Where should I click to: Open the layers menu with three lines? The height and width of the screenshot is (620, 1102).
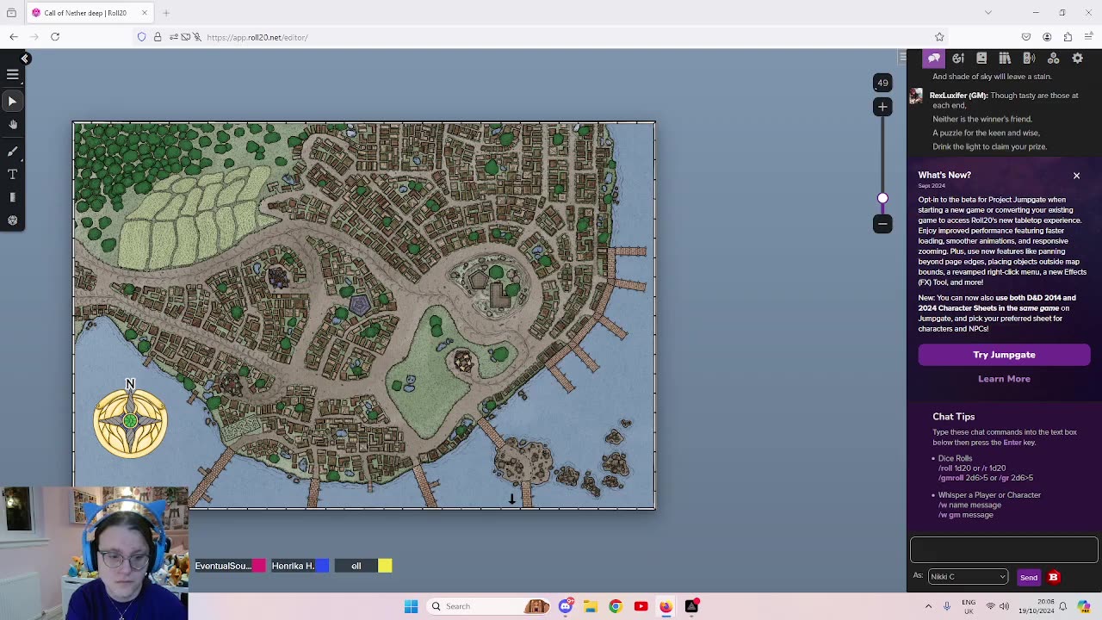(13, 75)
